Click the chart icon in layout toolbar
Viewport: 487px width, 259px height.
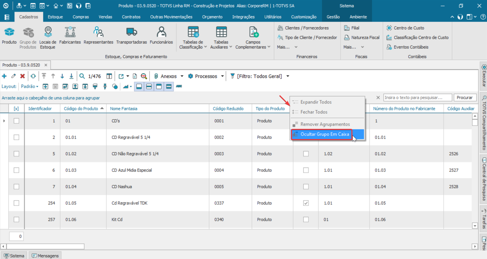[x=126, y=87]
